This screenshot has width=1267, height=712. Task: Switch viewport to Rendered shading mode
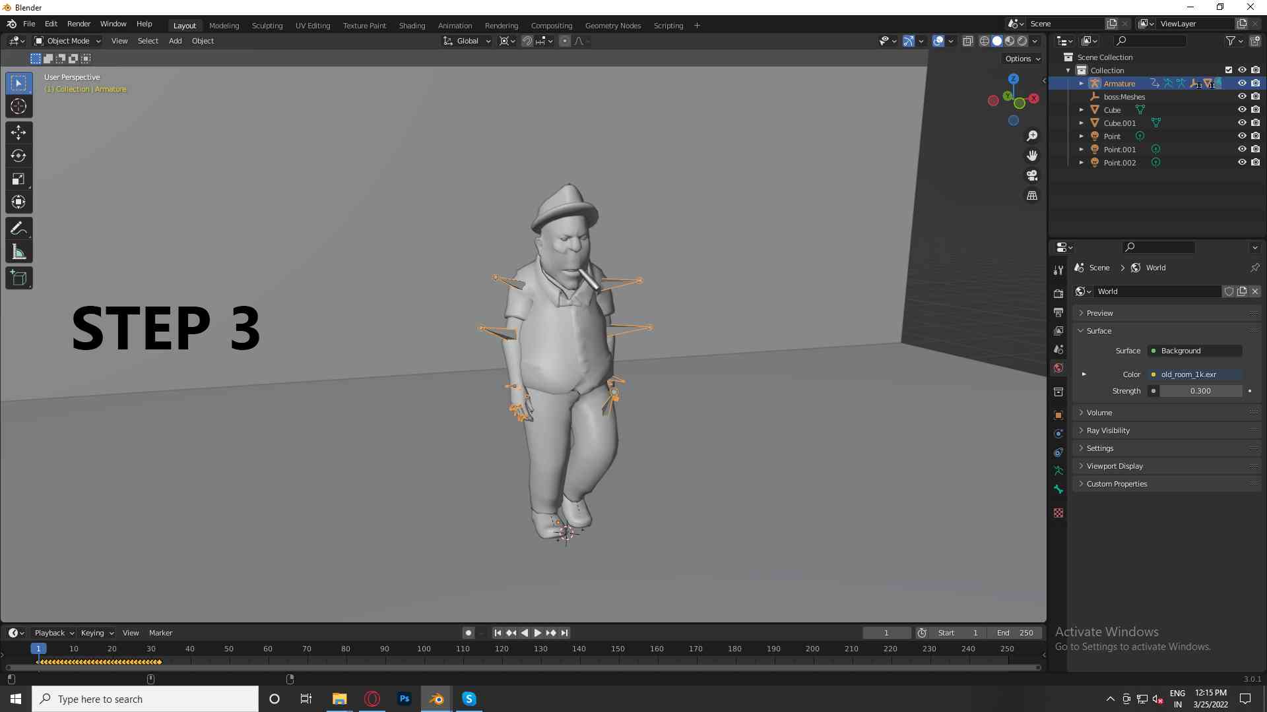[1022, 40]
